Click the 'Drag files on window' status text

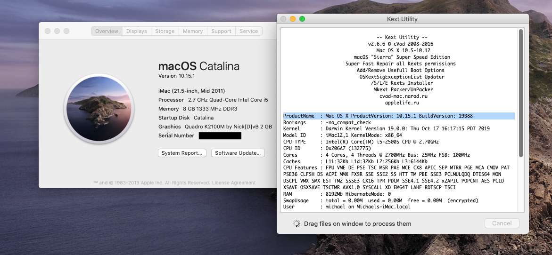click(357, 224)
